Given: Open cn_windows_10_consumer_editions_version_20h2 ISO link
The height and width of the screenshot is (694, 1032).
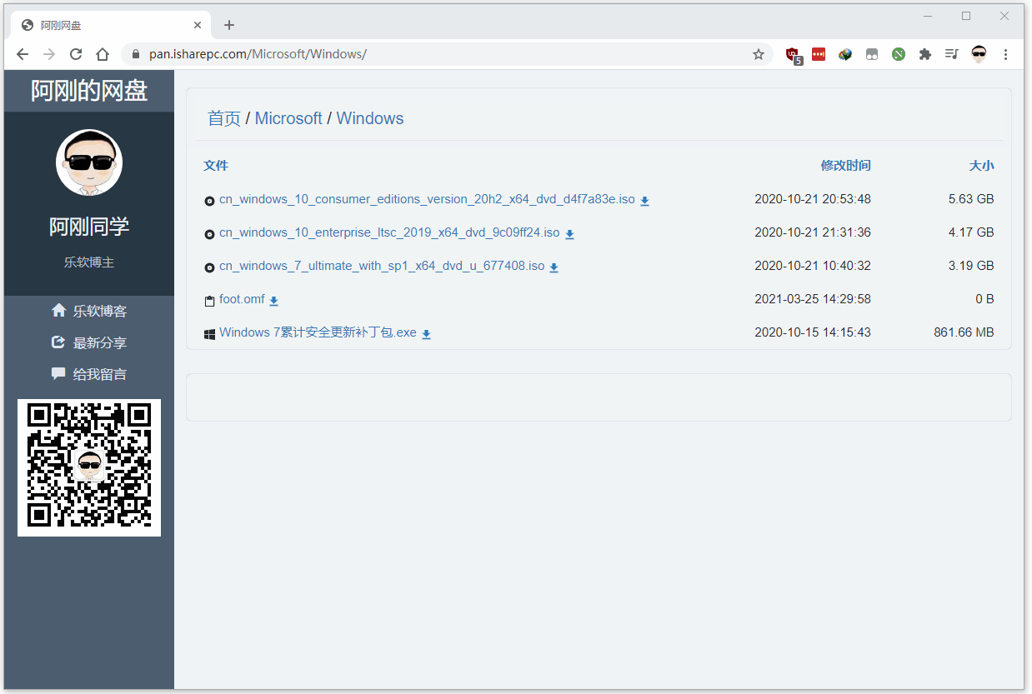Looking at the screenshot, I should 427,200.
